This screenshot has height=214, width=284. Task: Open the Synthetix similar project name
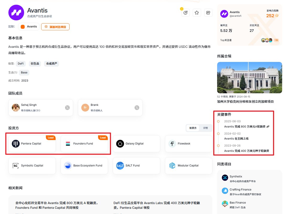(x=236, y=176)
